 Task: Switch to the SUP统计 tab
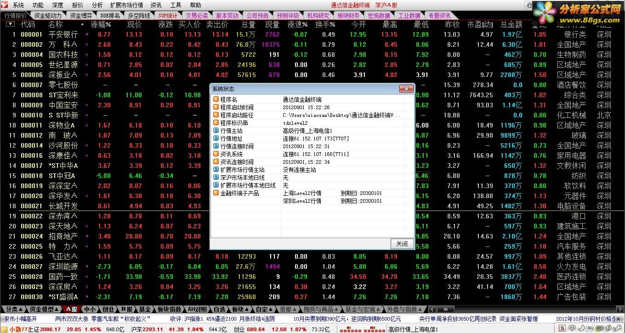click(x=168, y=16)
